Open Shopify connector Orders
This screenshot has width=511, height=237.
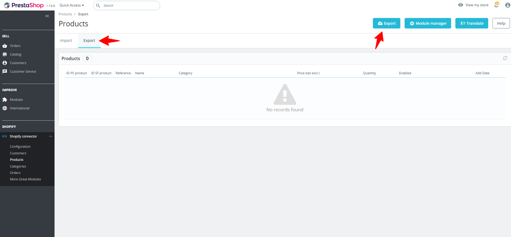pyautogui.click(x=15, y=173)
